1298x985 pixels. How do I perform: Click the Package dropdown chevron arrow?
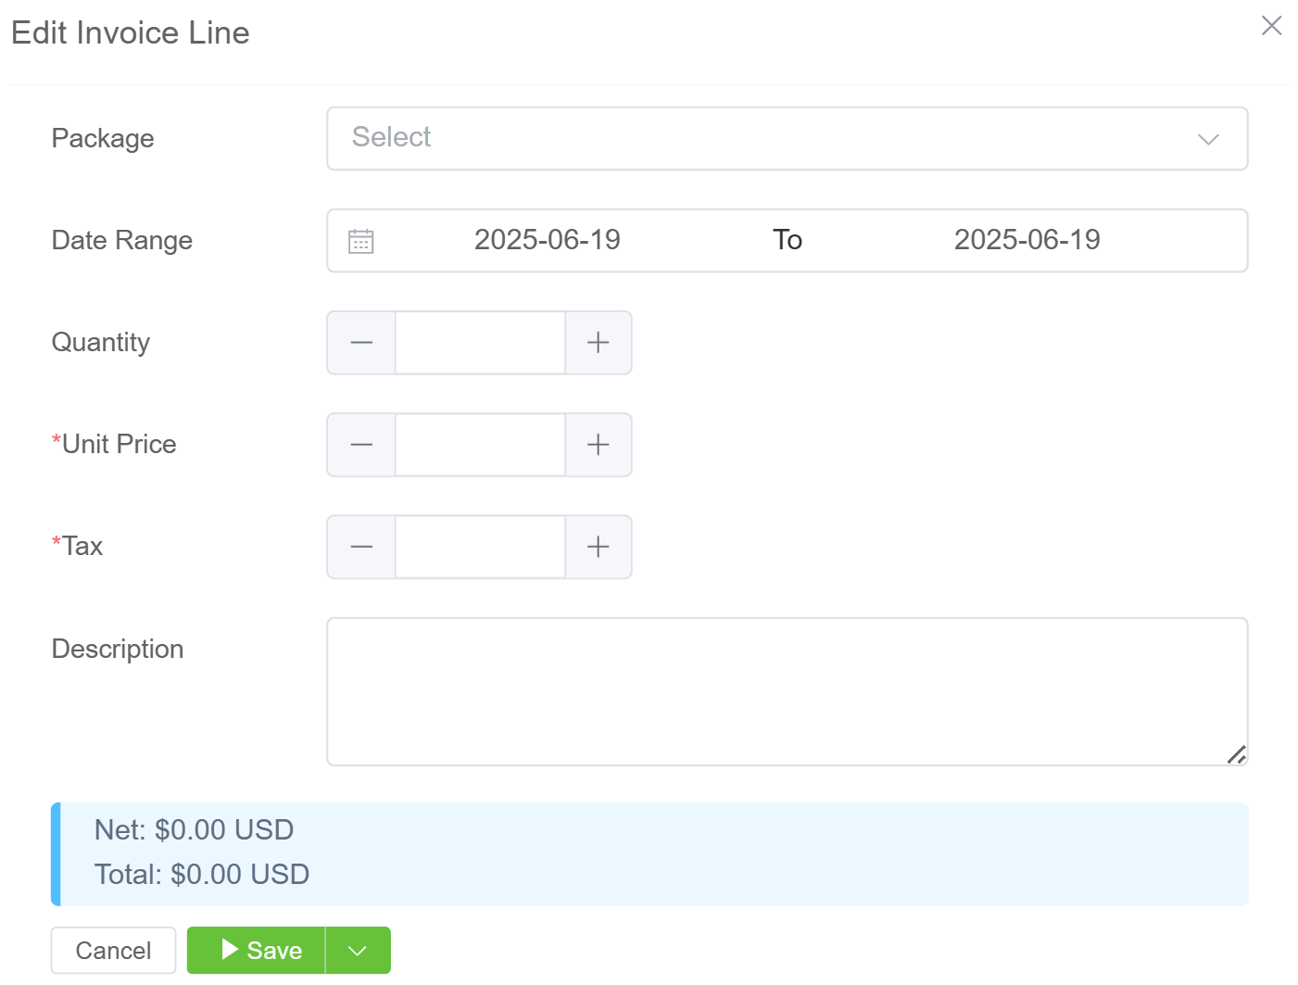[1207, 139]
